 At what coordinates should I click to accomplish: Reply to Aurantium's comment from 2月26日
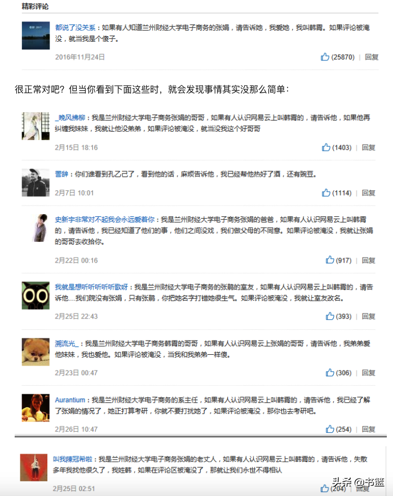[368, 429]
